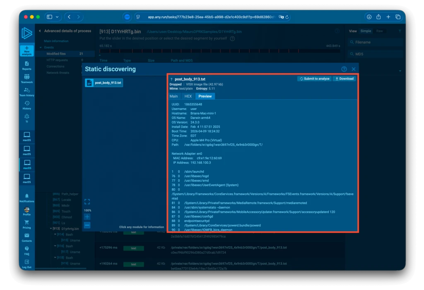
Task: Switch view to Raw mode
Action: [x=379, y=31]
